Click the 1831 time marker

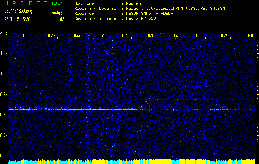click(x=27, y=36)
